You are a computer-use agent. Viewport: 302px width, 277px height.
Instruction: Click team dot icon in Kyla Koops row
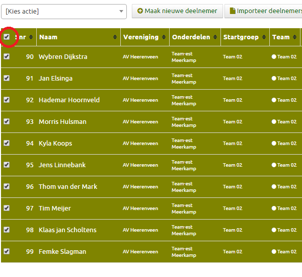click(274, 143)
